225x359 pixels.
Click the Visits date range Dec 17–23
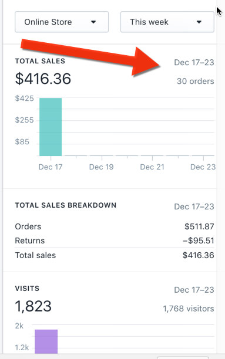194,290
